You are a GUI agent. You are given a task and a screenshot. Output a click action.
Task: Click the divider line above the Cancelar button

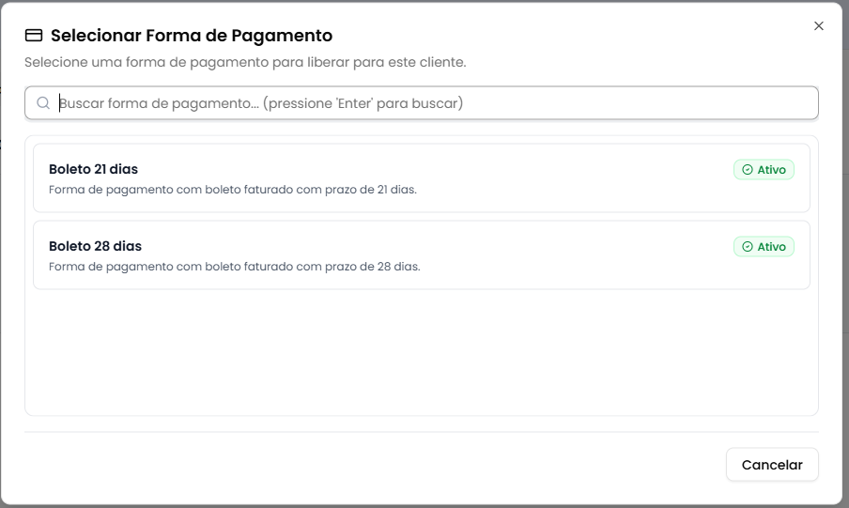click(x=421, y=432)
